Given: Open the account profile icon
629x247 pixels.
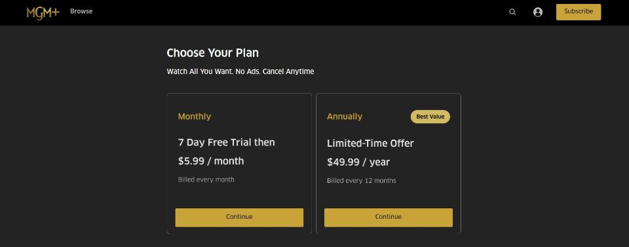Looking at the screenshot, I should point(538,12).
